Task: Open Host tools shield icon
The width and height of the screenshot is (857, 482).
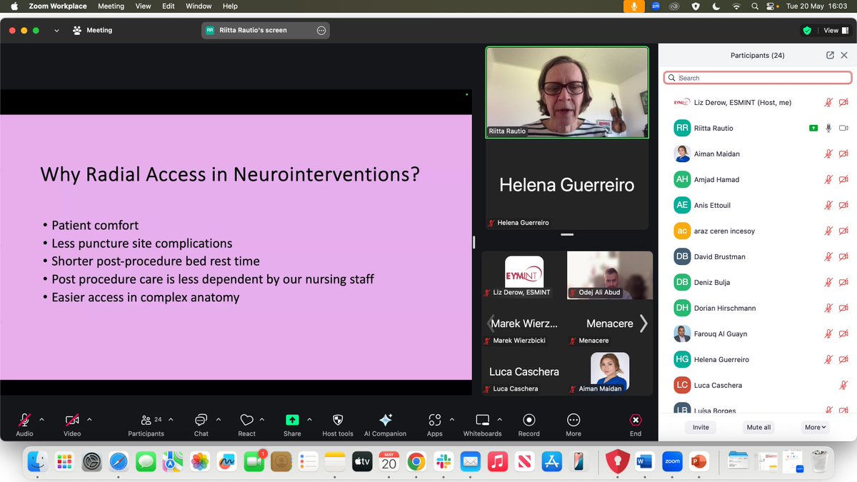Action: click(x=338, y=421)
